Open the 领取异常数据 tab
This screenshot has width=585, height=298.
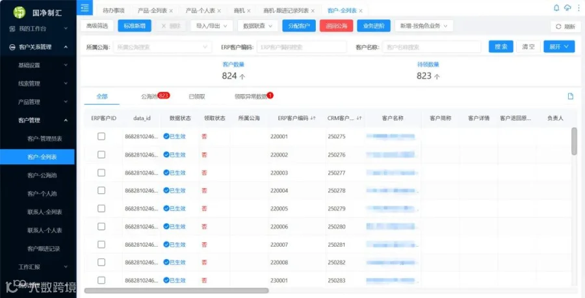click(253, 97)
